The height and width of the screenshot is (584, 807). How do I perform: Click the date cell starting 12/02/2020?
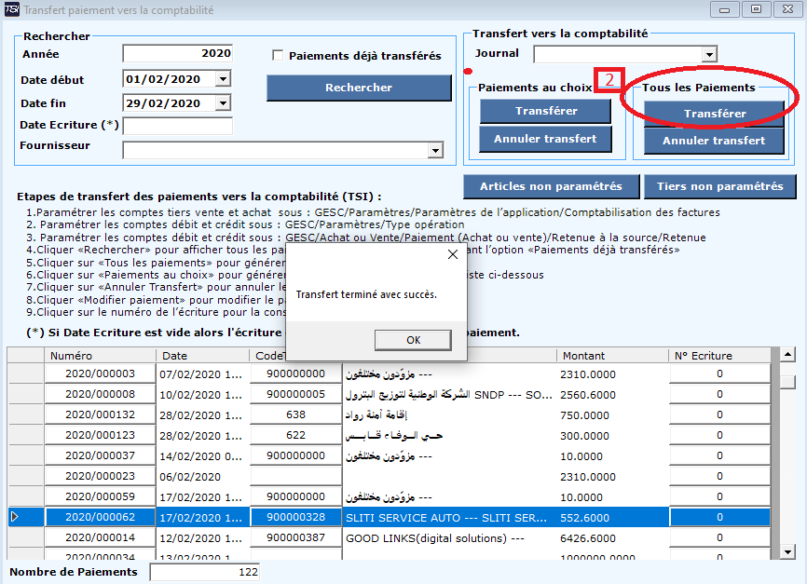203,538
